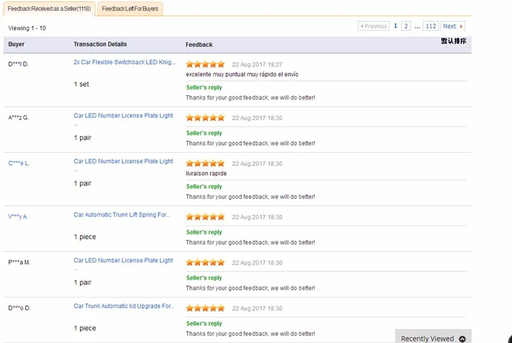Click the 22 Aug 2017 18:30 date in D***o D. row

tap(257, 308)
